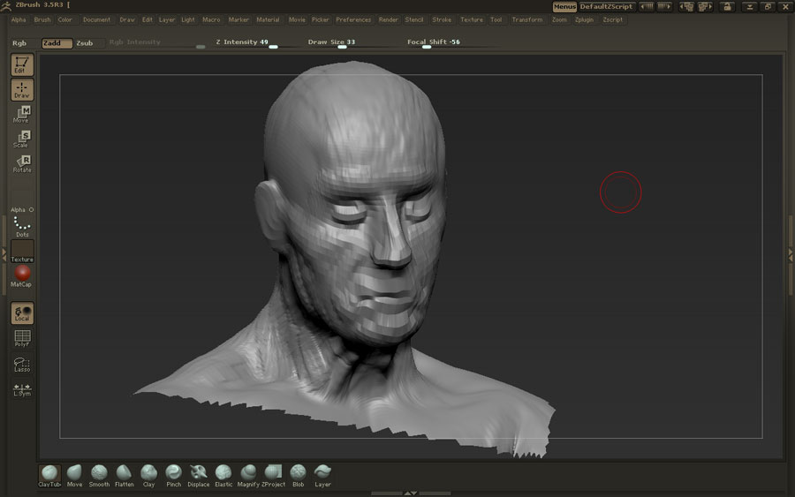Activate the Rotate tool
The image size is (795, 497).
22,163
